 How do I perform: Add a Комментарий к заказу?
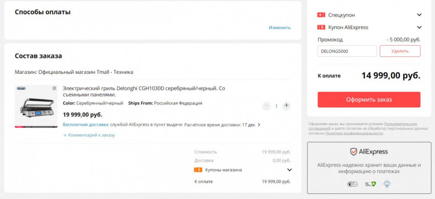pos(89,135)
